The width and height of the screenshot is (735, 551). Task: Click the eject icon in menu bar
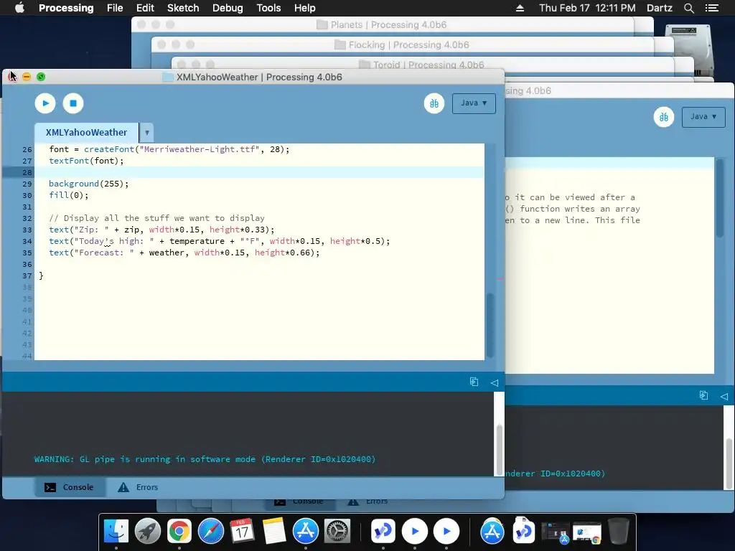tap(520, 8)
